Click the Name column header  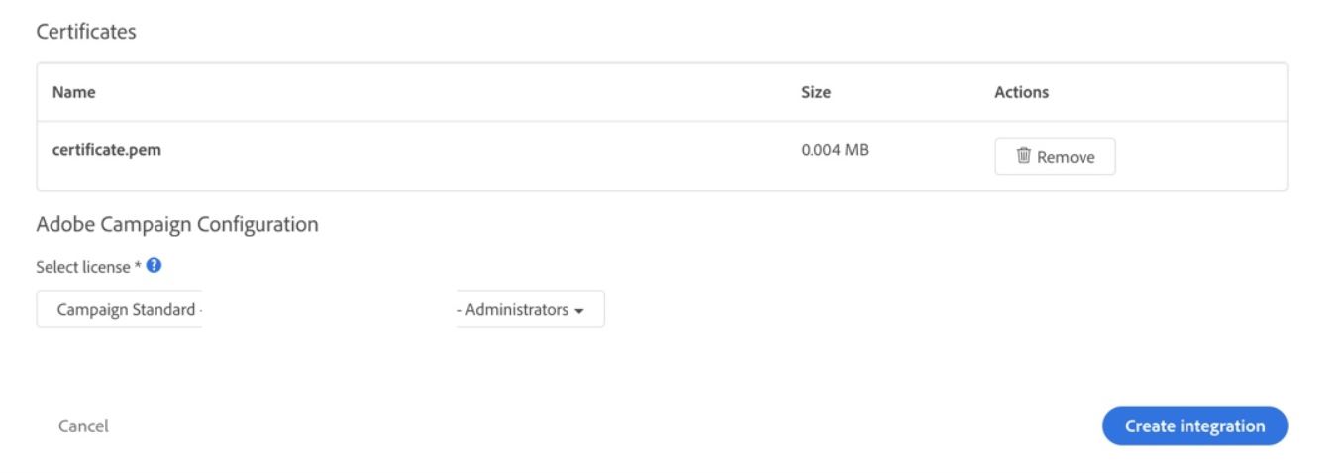[x=74, y=92]
